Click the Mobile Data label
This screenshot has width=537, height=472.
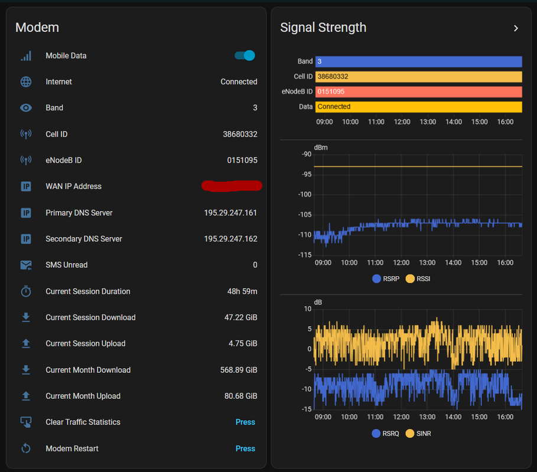(66, 55)
